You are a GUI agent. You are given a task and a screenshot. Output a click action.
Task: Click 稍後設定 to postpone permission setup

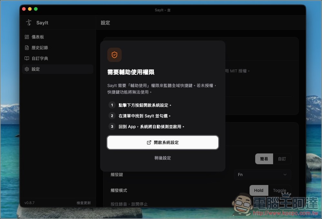162,158
